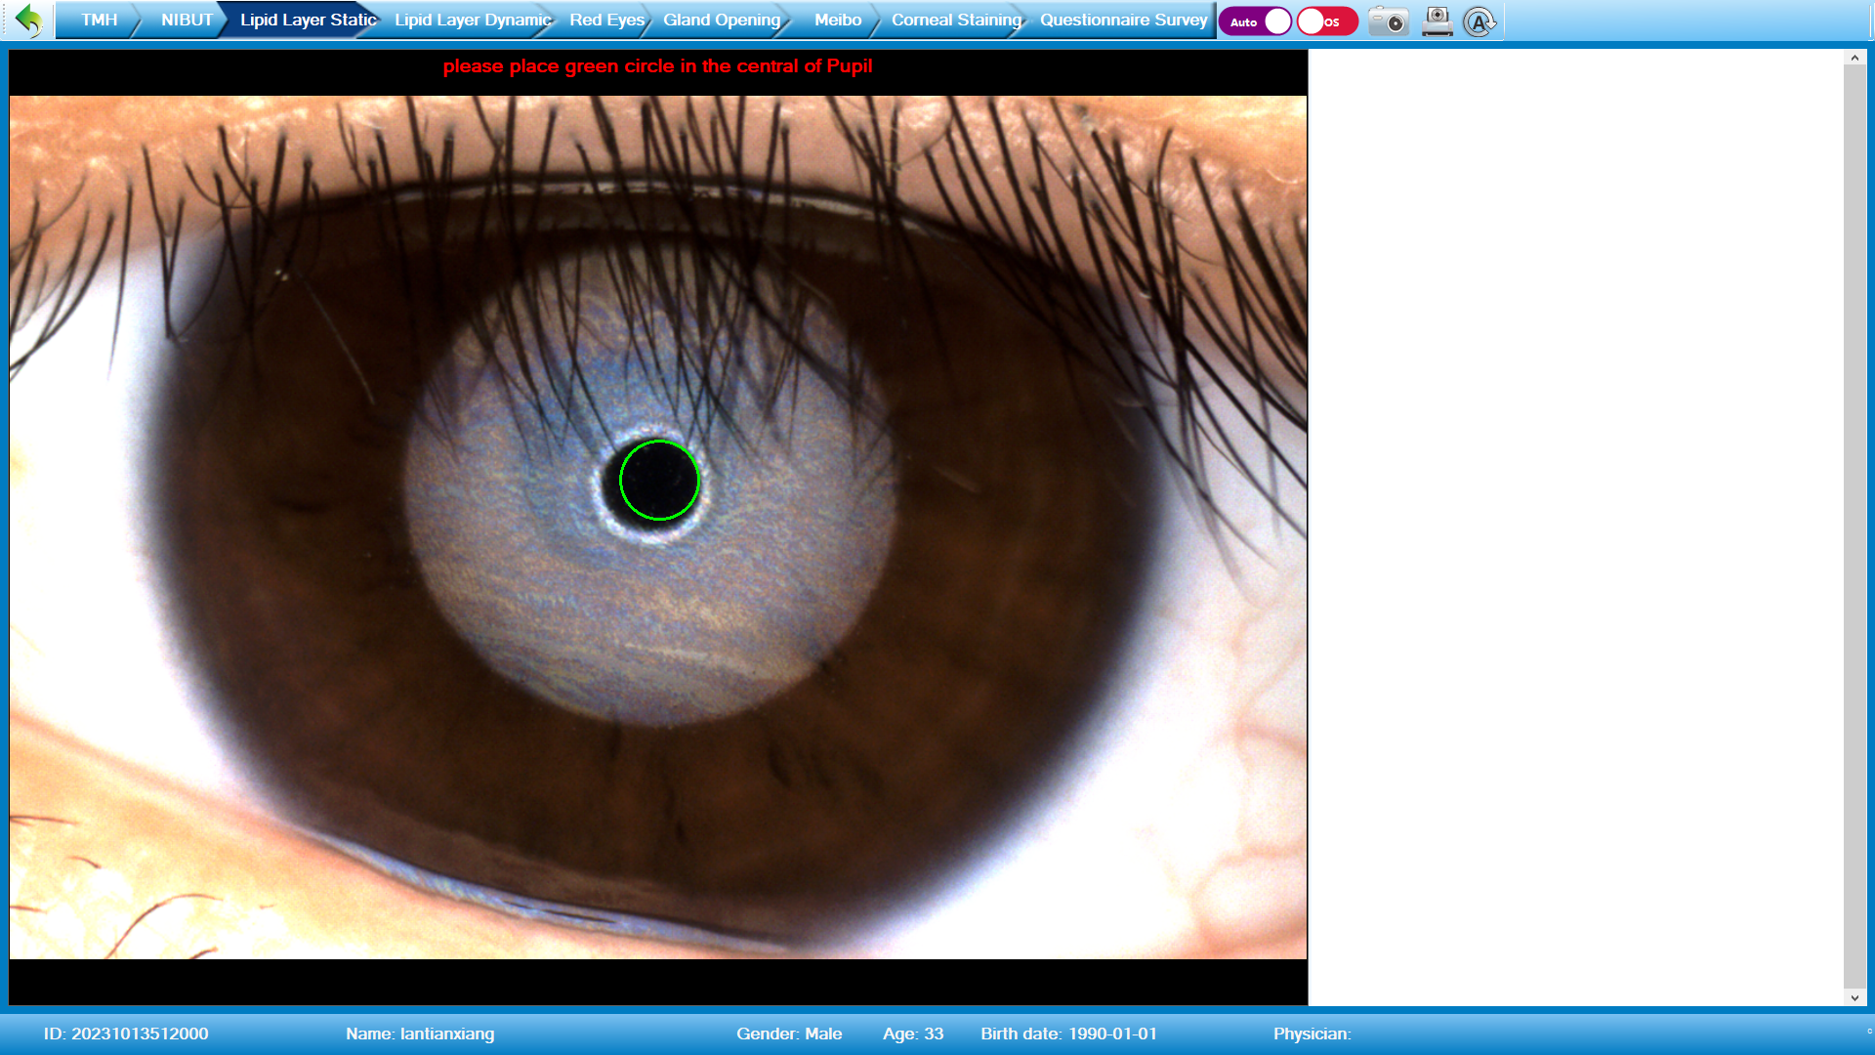This screenshot has width=1875, height=1055.
Task: Click the green circle over the pupil
Action: pos(659,480)
